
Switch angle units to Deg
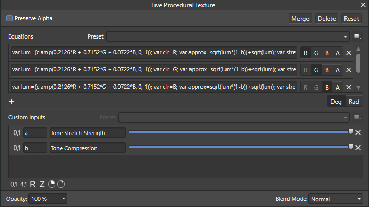point(336,102)
